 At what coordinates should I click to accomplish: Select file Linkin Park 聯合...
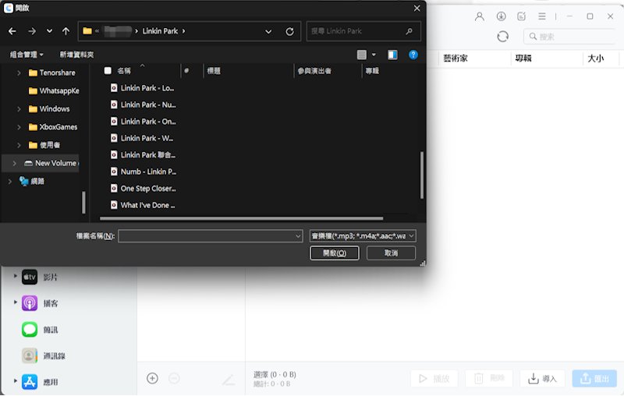[143, 154]
